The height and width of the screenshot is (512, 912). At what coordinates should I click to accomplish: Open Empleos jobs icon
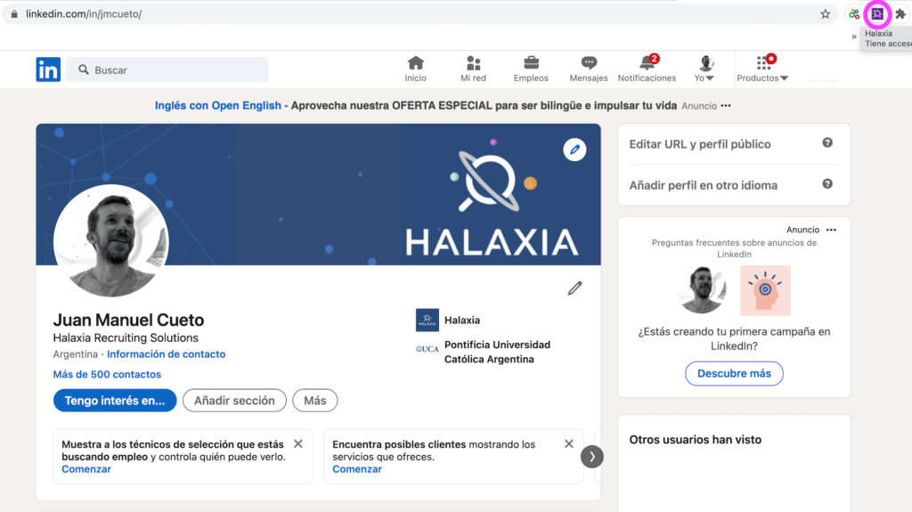[x=531, y=69]
